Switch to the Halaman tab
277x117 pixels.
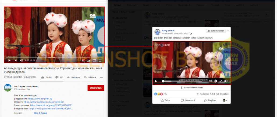tap(201, 5)
